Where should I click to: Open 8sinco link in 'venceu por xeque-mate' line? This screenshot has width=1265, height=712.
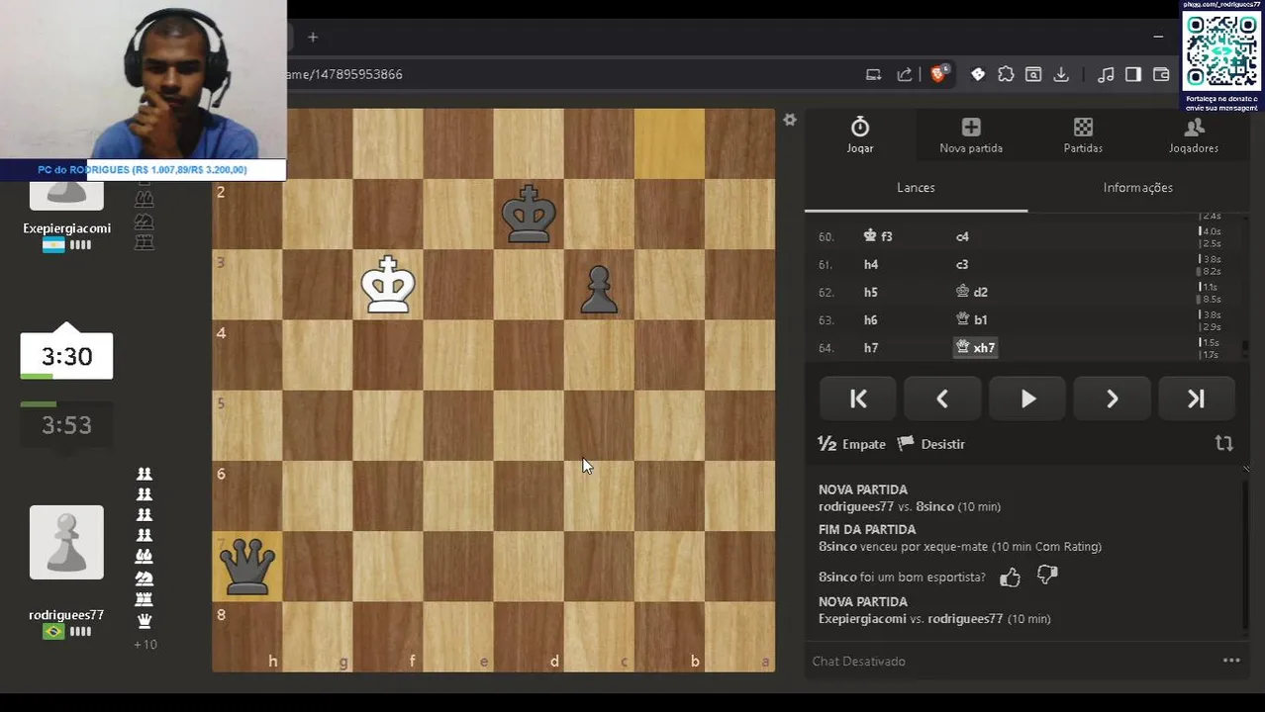pos(837,547)
